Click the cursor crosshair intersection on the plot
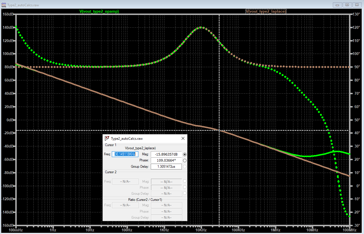This screenshot has width=364, height=234. click(x=219, y=131)
